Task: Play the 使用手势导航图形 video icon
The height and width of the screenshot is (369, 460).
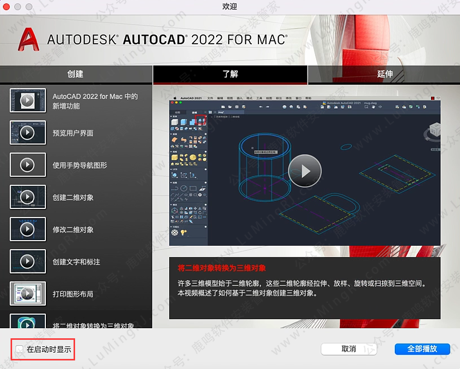Action: coord(27,165)
